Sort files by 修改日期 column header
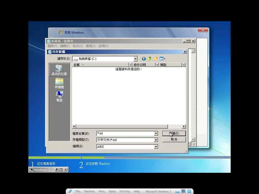The height and width of the screenshot is (194, 259). tap(144, 65)
